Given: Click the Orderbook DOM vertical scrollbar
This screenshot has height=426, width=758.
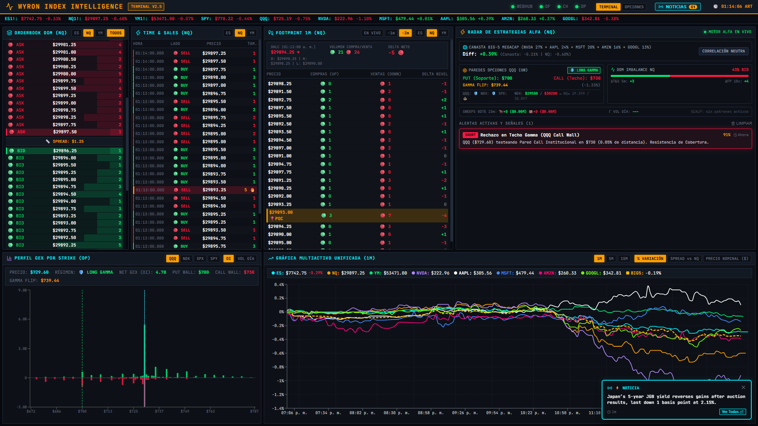Looking at the screenshot, I should [127, 144].
